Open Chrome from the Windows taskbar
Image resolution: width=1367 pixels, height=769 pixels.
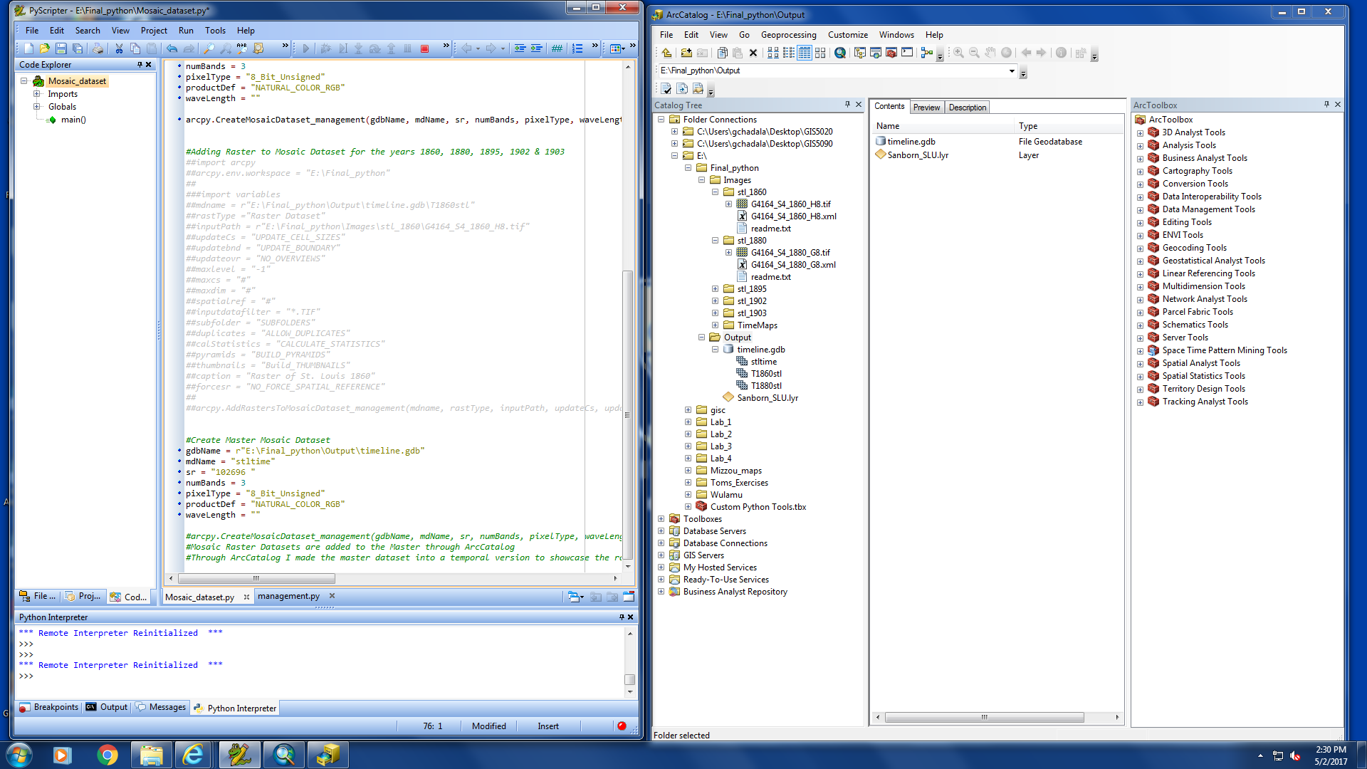point(107,754)
